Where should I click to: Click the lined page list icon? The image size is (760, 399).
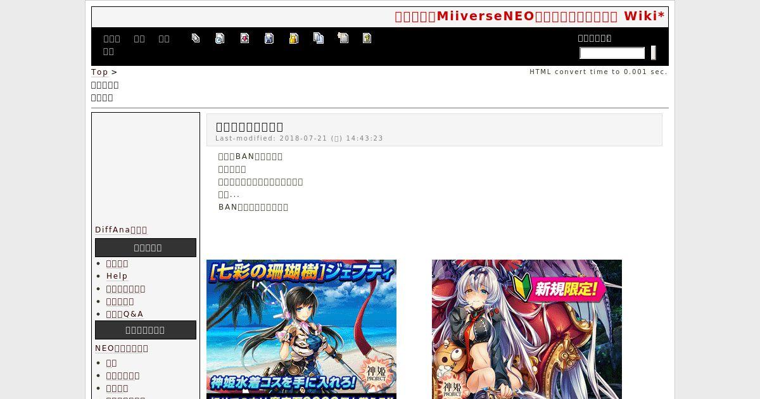(343, 38)
